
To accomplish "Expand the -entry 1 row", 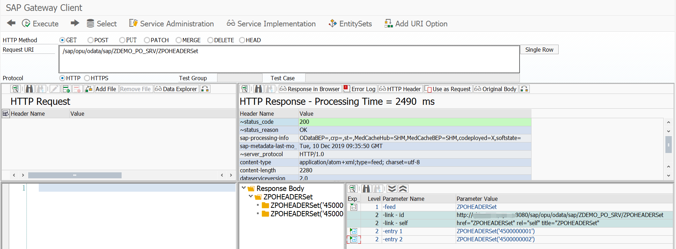I will [x=354, y=231].
